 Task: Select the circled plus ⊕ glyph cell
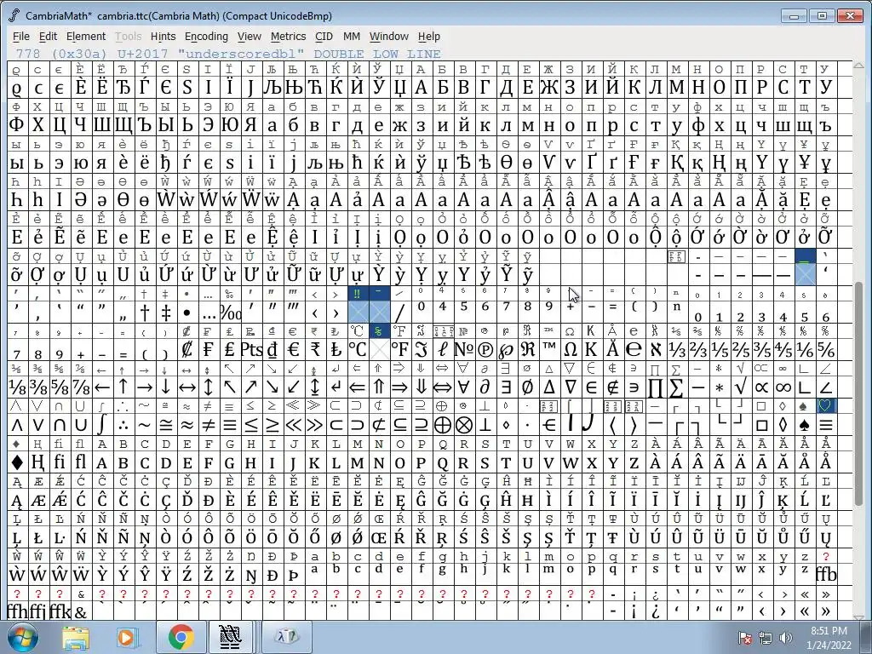(x=442, y=426)
